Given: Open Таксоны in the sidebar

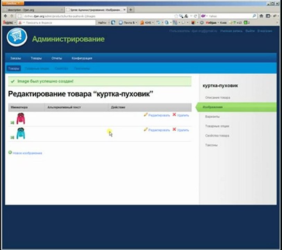Looking at the screenshot, I should point(211,145).
